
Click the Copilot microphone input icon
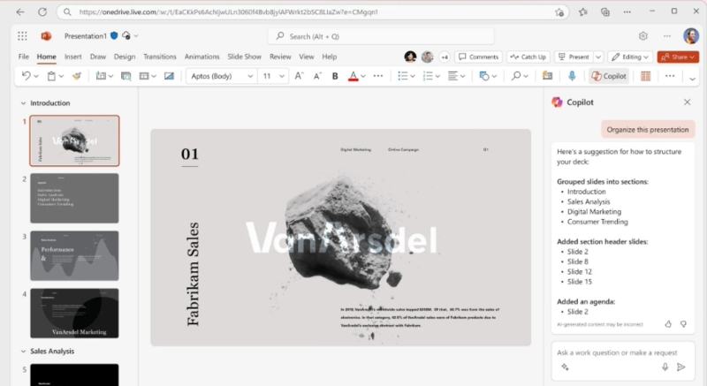point(665,367)
